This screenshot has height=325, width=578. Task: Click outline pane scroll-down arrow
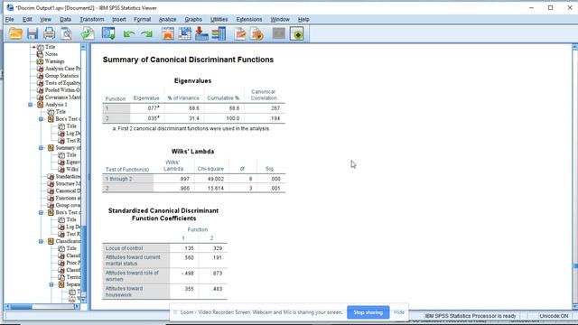tap(83, 300)
